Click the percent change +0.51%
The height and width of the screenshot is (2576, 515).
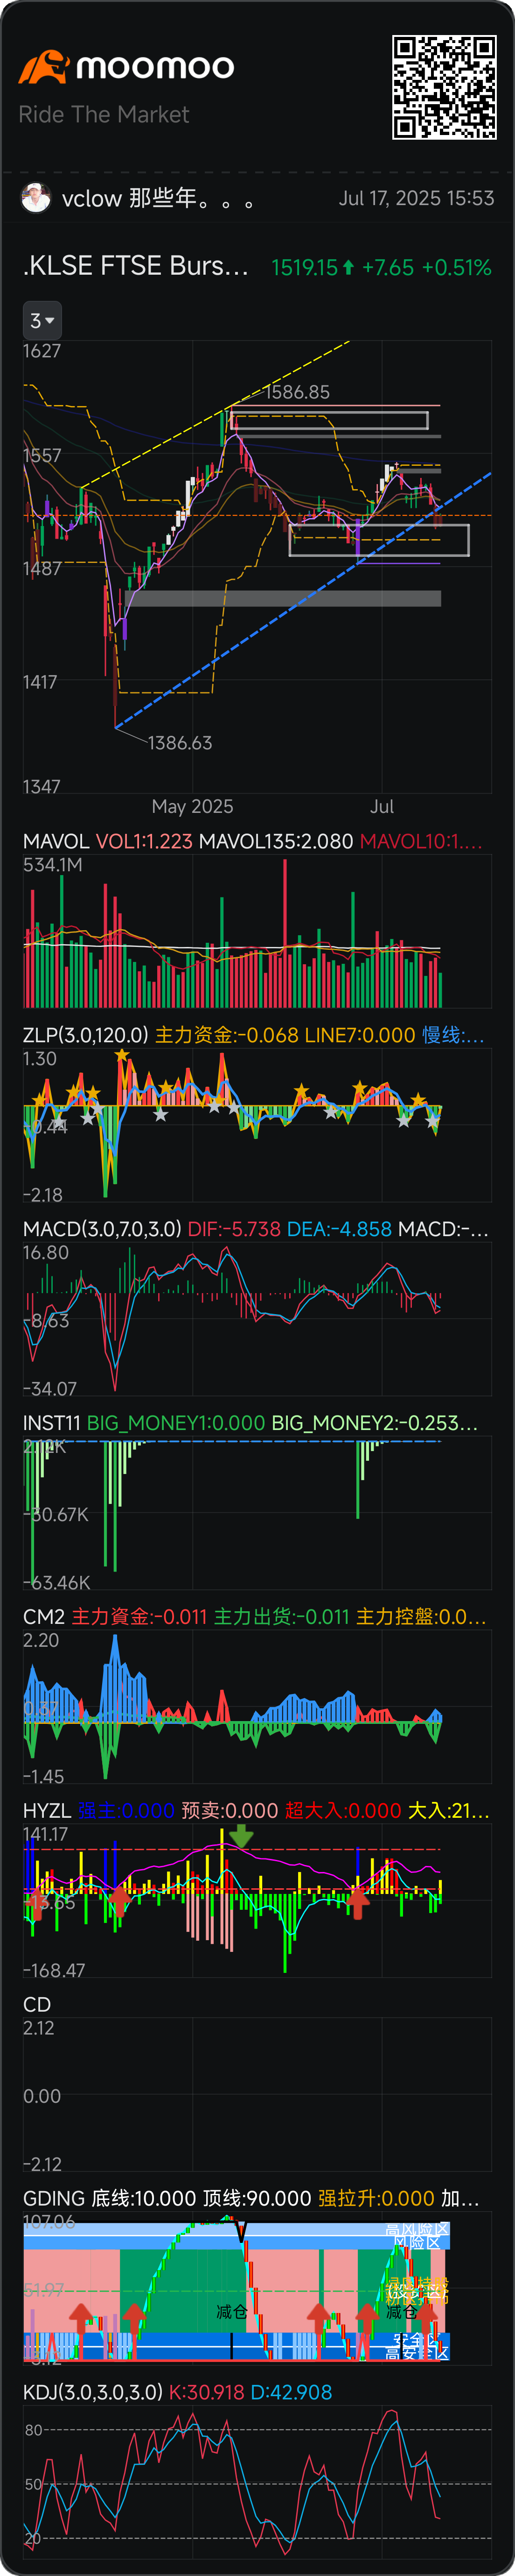[x=457, y=267]
